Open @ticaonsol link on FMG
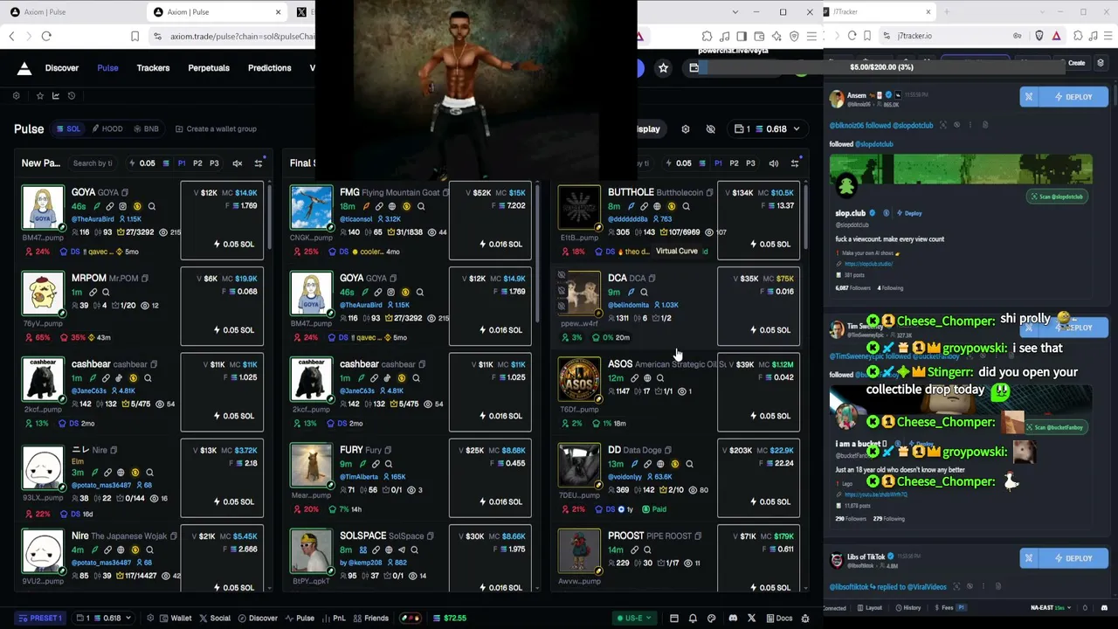Screen dimensions: 1118x629 pyautogui.click(x=356, y=219)
